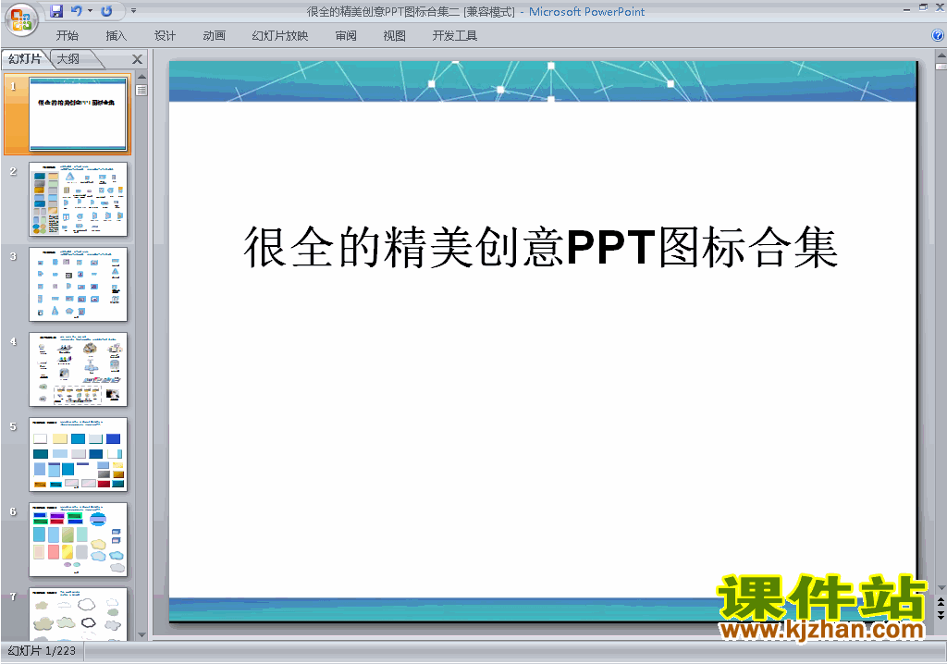Switch to the 大纲 pane tab
The image size is (947, 664).
pyautogui.click(x=68, y=58)
